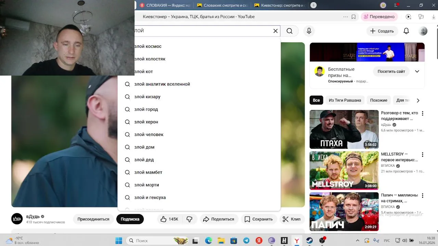Viewport: 438px width, 246px height.
Task: Open Steam from the taskbar
Action: pyautogui.click(x=309, y=241)
